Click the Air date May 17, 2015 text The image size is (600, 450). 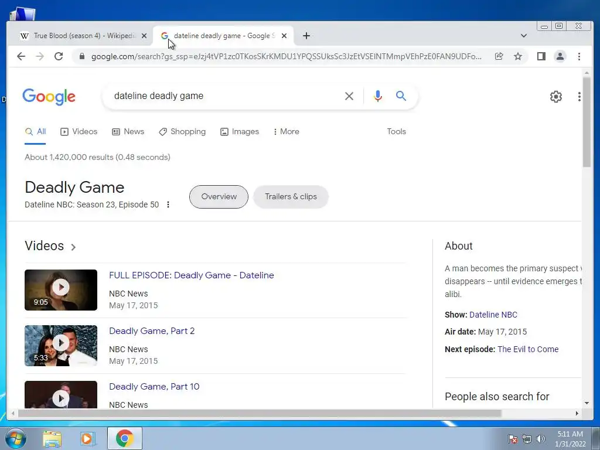pyautogui.click(x=486, y=332)
